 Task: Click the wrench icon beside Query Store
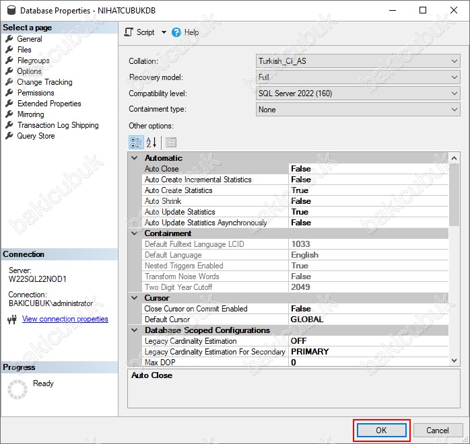pyautogui.click(x=9, y=136)
